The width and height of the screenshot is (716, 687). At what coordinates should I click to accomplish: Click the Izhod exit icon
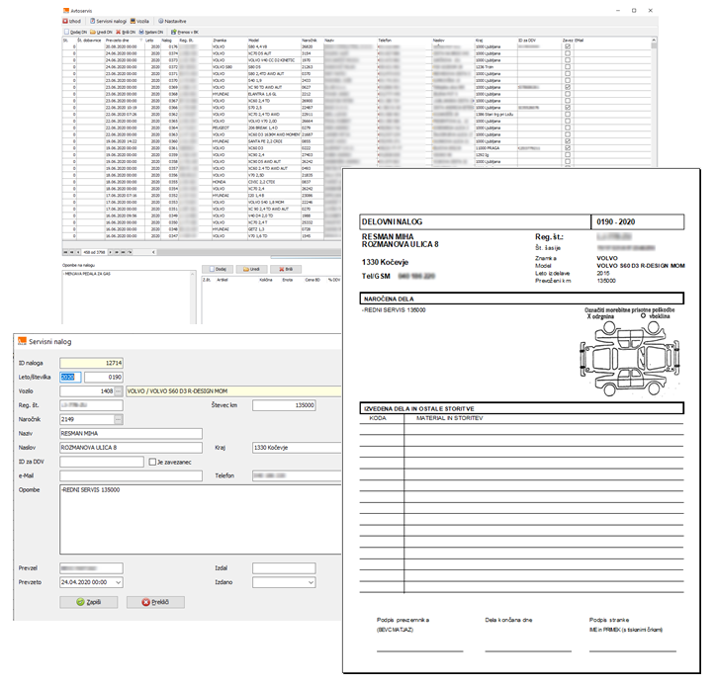[x=65, y=20]
